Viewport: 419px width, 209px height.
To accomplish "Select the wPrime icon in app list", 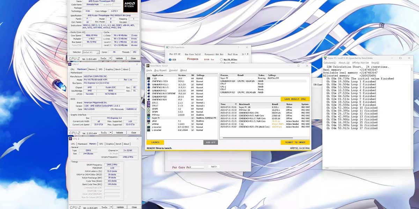I will pos(149,124).
